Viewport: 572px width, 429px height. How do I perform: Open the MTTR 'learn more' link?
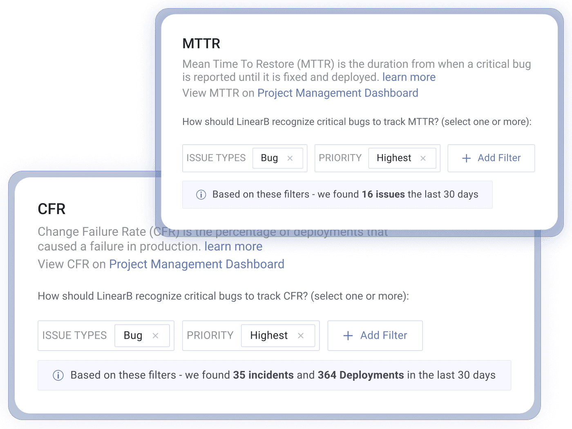[x=409, y=77]
